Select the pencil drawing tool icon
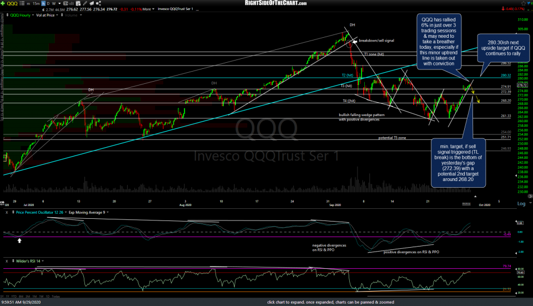Viewport: 533px width, 306px height. 85,3
